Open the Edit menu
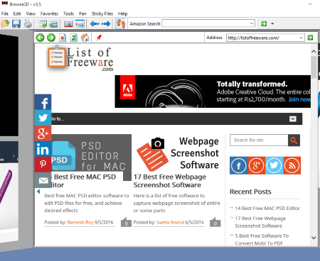The height and width of the screenshot is (261, 320). point(17,13)
